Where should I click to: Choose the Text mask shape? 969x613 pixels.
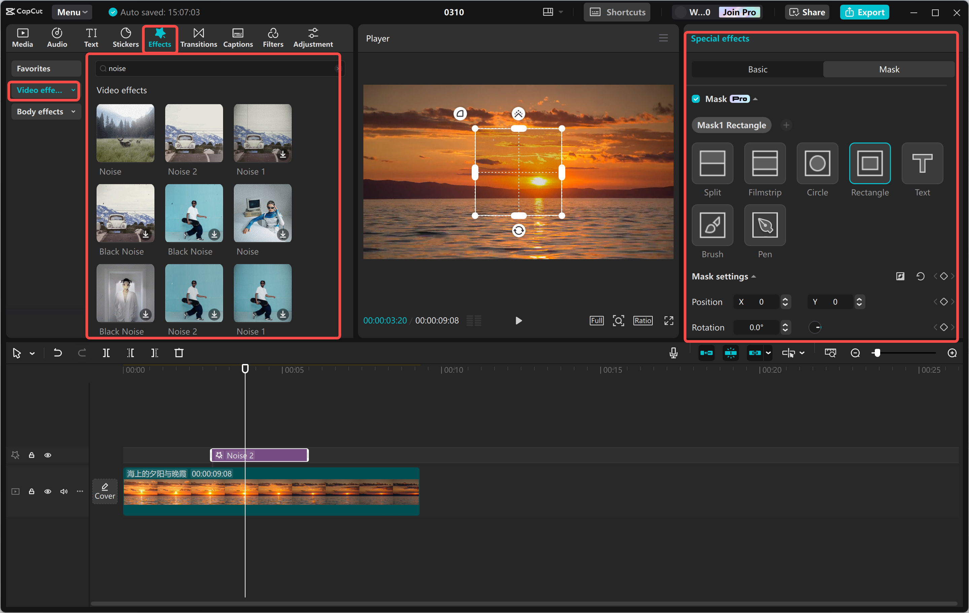922,164
